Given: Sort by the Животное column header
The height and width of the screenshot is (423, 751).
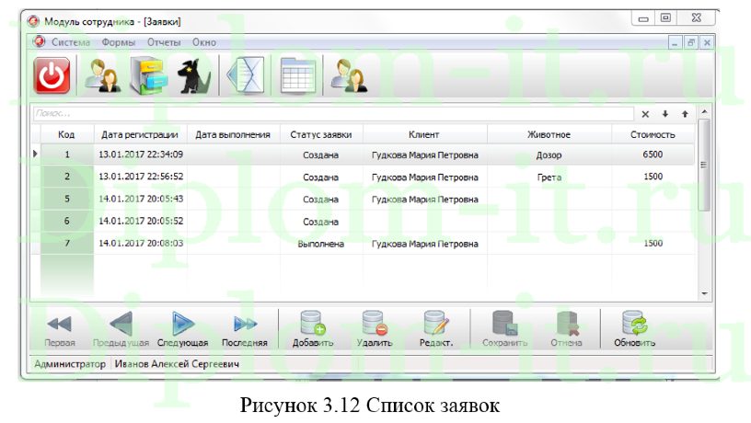Looking at the screenshot, I should click(x=549, y=134).
